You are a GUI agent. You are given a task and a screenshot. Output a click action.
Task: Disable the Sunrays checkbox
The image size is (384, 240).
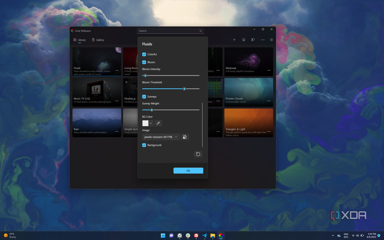144,96
